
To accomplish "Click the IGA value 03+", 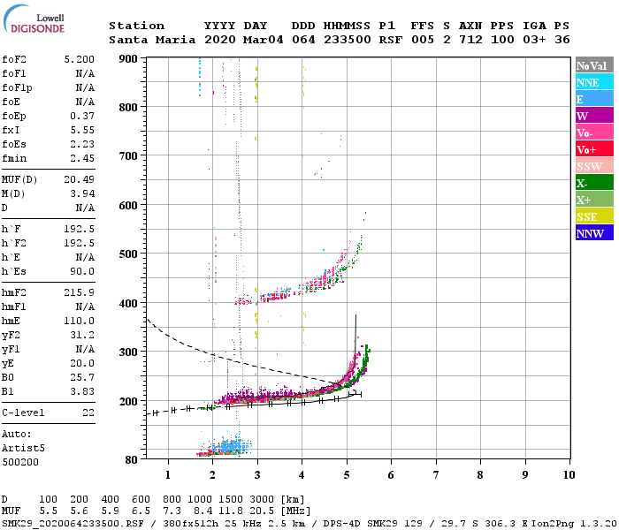I will click(534, 40).
